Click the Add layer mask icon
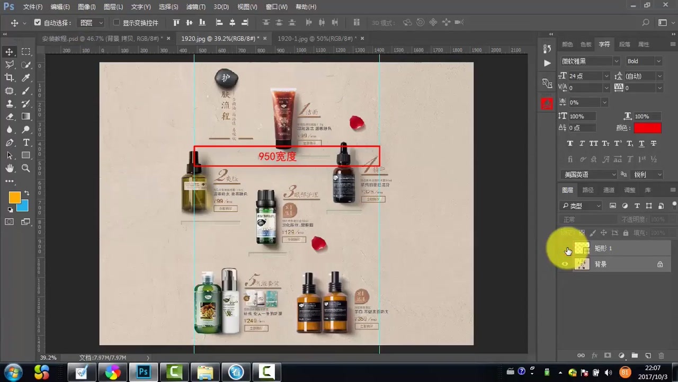Screen dimensions: 678x382 [x=608, y=356]
